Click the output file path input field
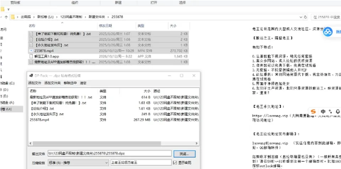Screen dimensions: 341x169 (110, 153)
